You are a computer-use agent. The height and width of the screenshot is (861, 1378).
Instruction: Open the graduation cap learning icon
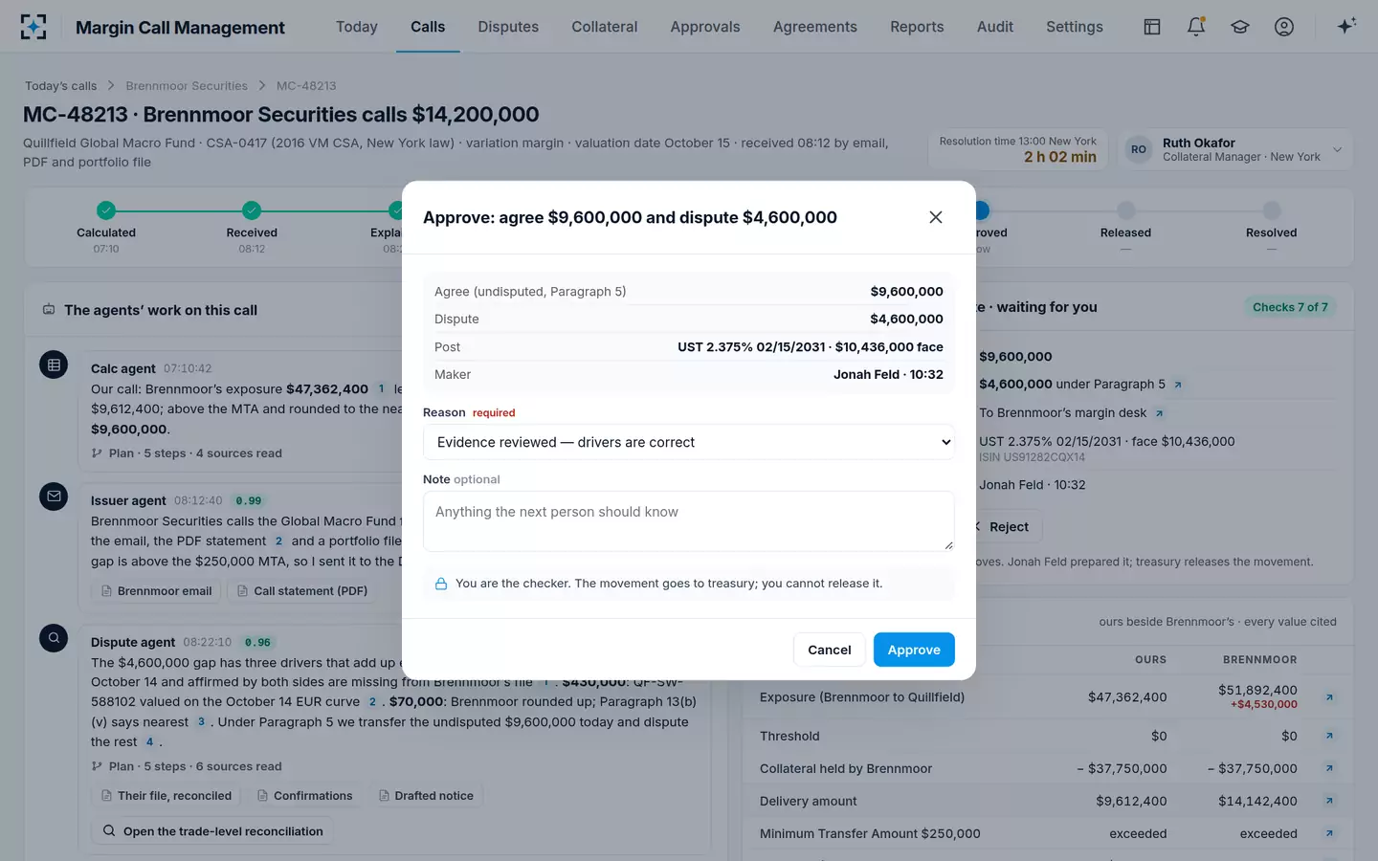click(1240, 27)
